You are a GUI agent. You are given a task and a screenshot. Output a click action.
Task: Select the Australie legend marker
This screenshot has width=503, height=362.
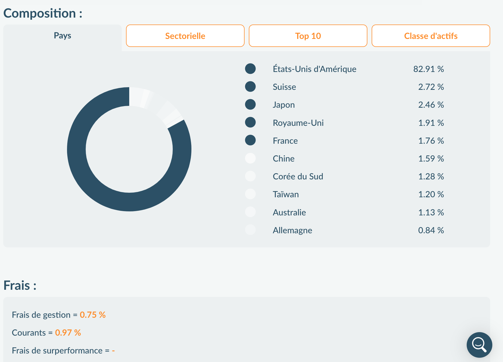pyautogui.click(x=250, y=212)
